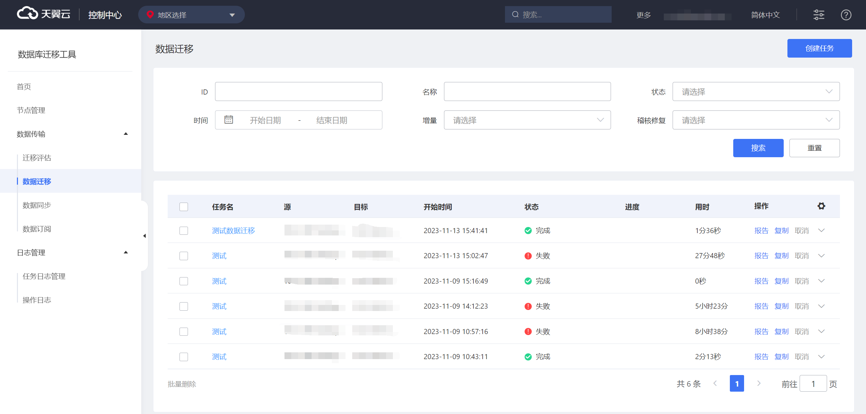This screenshot has width=866, height=414.
Task: Click the 重置 button
Action: (x=814, y=148)
